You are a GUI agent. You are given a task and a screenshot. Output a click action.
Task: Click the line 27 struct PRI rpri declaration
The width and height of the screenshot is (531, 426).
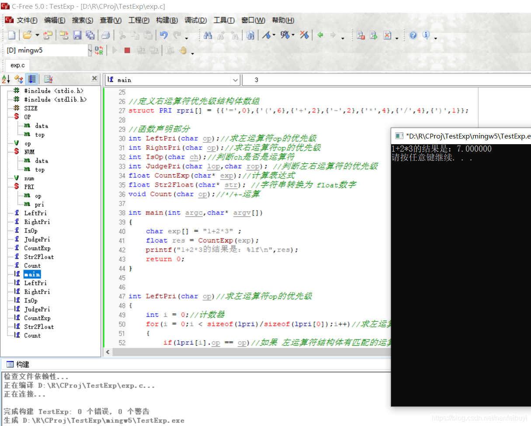click(298, 111)
